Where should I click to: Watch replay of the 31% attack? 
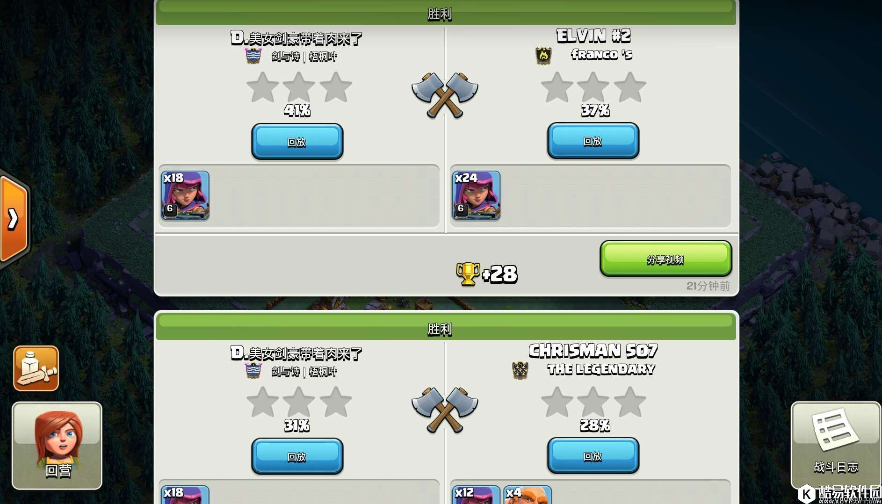297,456
